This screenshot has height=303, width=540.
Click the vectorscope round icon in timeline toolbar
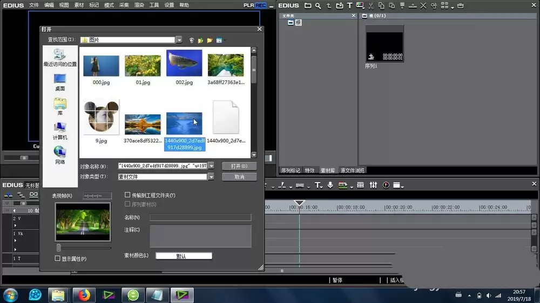click(386, 185)
